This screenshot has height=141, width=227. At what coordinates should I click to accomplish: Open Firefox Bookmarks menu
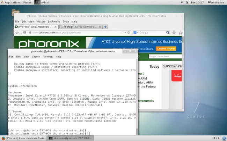click(54, 22)
